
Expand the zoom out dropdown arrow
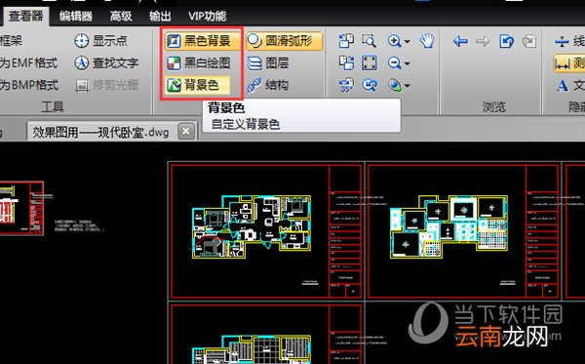click(x=407, y=63)
